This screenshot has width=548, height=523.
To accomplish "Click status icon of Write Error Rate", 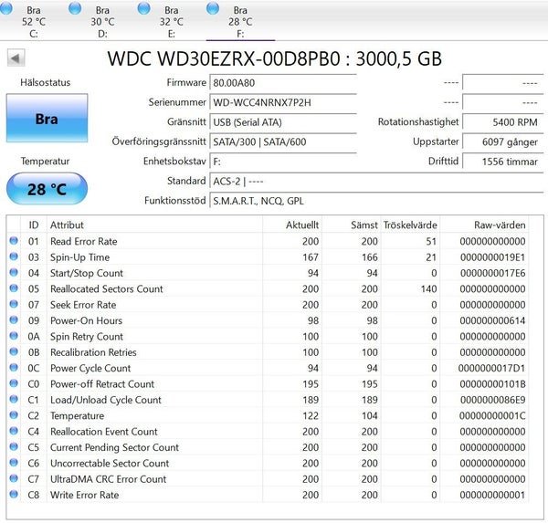I will (14, 494).
